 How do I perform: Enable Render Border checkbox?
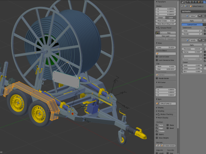(x=157, y=78)
